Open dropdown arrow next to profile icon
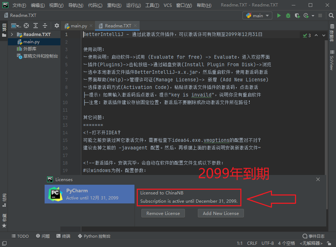Viewport: 336px width, 247px height. (x=313, y=15)
